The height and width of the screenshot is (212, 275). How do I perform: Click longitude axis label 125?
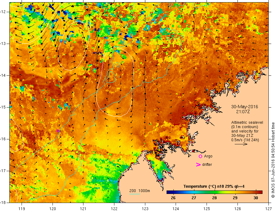coord(207,209)
